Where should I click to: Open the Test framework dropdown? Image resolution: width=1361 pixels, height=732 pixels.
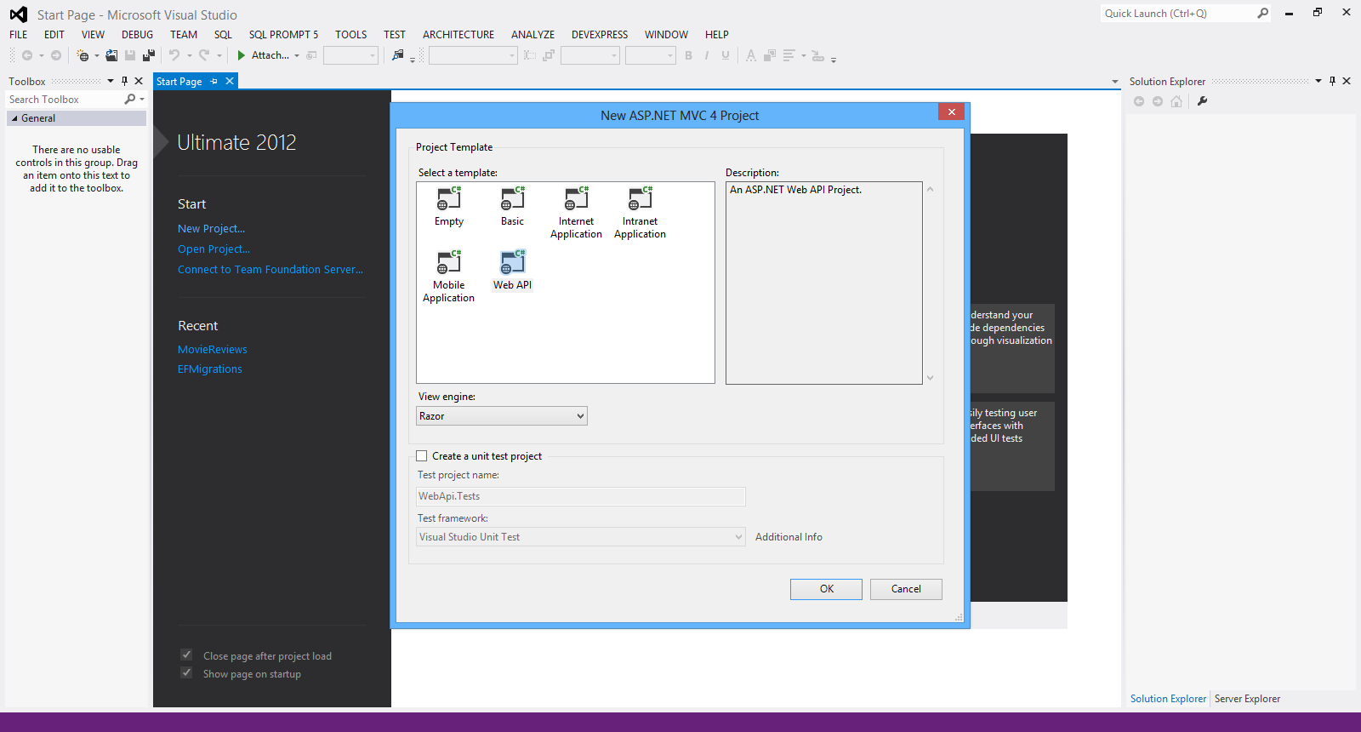pyautogui.click(x=581, y=537)
